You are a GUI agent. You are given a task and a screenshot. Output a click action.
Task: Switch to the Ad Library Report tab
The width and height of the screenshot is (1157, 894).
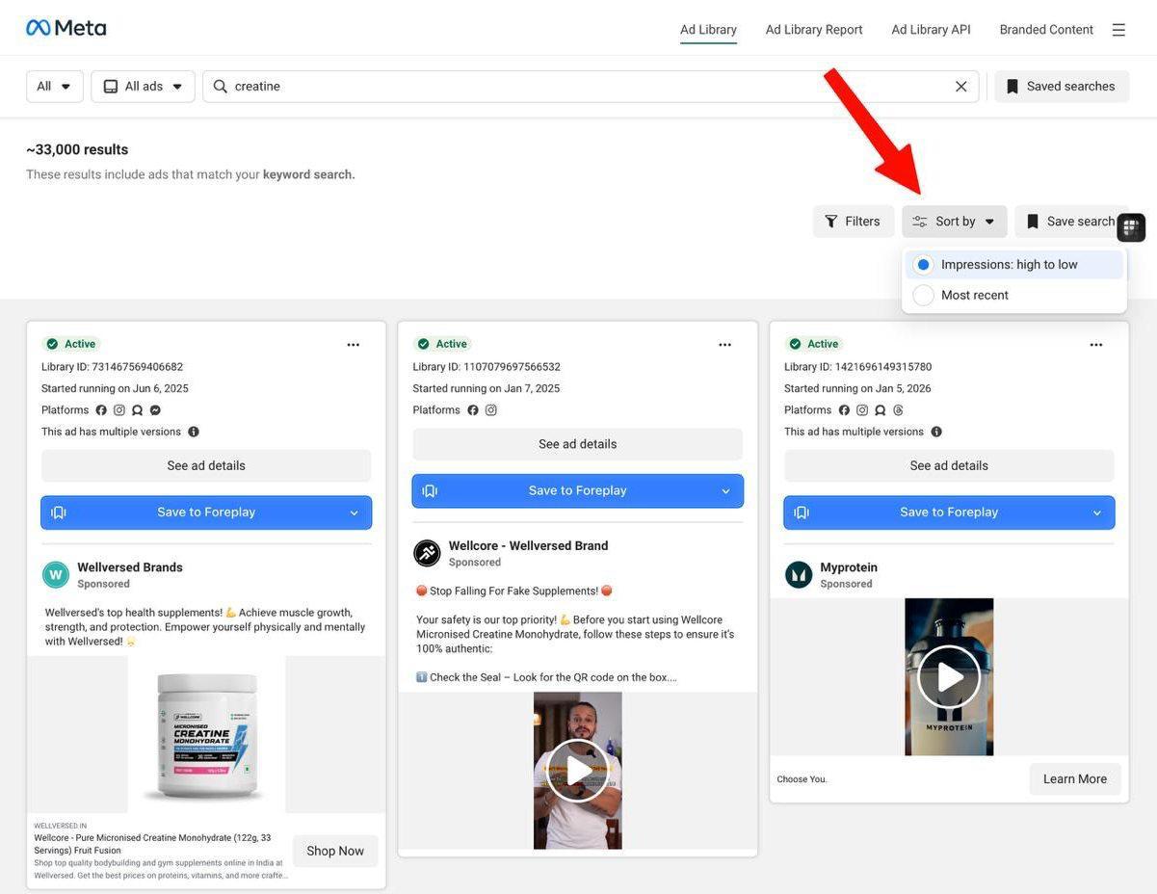tap(814, 29)
